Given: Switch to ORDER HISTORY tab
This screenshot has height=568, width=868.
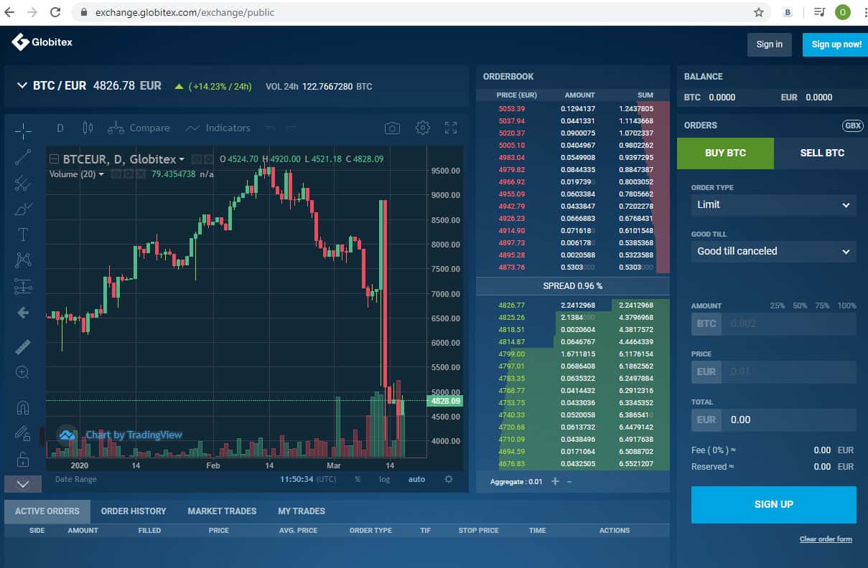Looking at the screenshot, I should click(134, 511).
